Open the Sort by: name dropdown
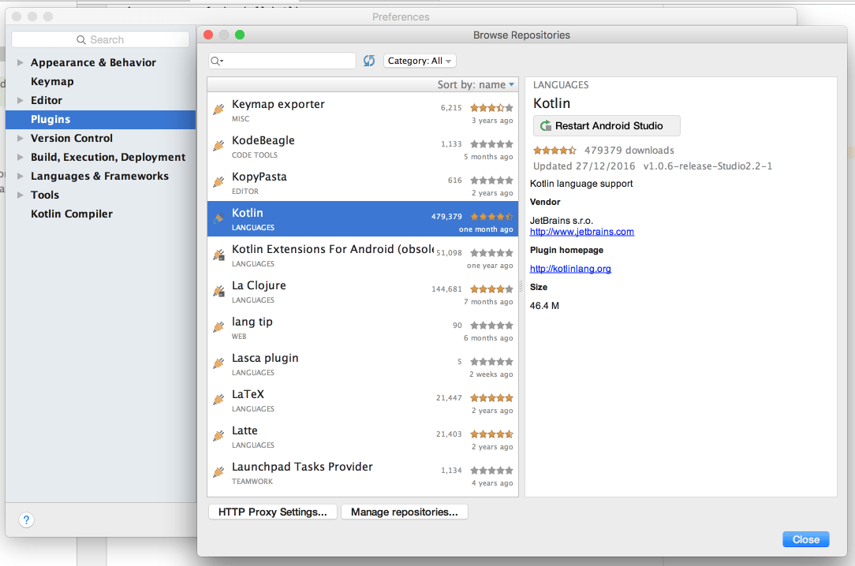 [476, 84]
